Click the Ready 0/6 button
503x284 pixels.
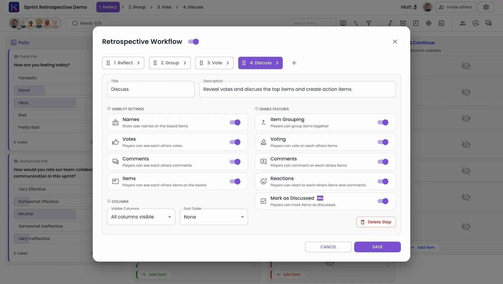87,23
